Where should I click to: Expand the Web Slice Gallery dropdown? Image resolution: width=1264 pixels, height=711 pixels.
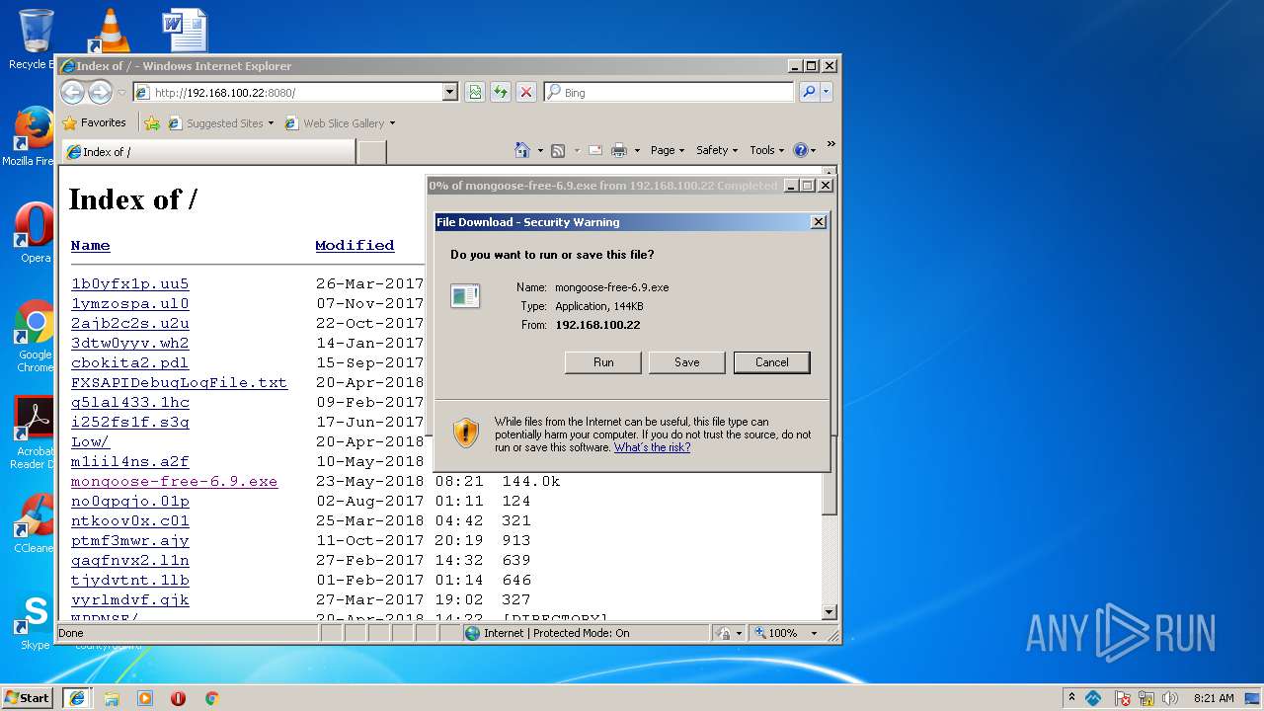(x=392, y=123)
